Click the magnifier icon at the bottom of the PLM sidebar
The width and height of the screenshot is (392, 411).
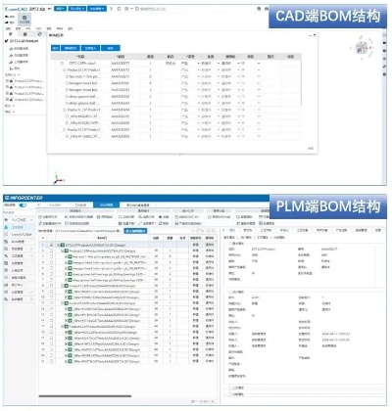pyautogui.click(x=6, y=298)
